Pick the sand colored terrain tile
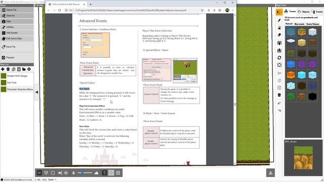This screenshot has width=324, height=182. click(x=302, y=42)
